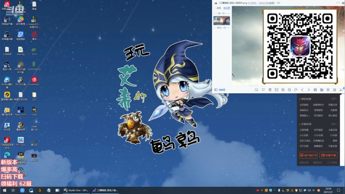Select the 鬼谷八荒 desktop shortcut

coord(7,66)
